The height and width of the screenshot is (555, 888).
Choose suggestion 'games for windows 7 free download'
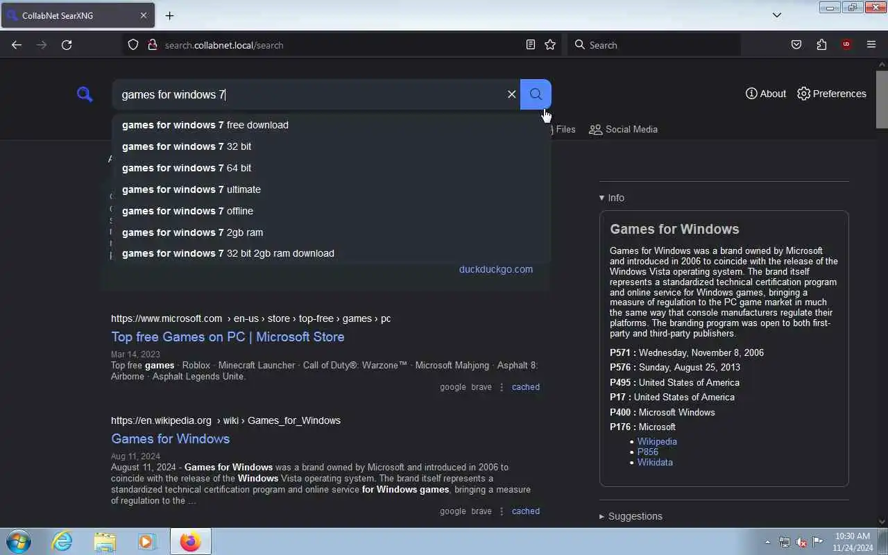pyautogui.click(x=332, y=125)
